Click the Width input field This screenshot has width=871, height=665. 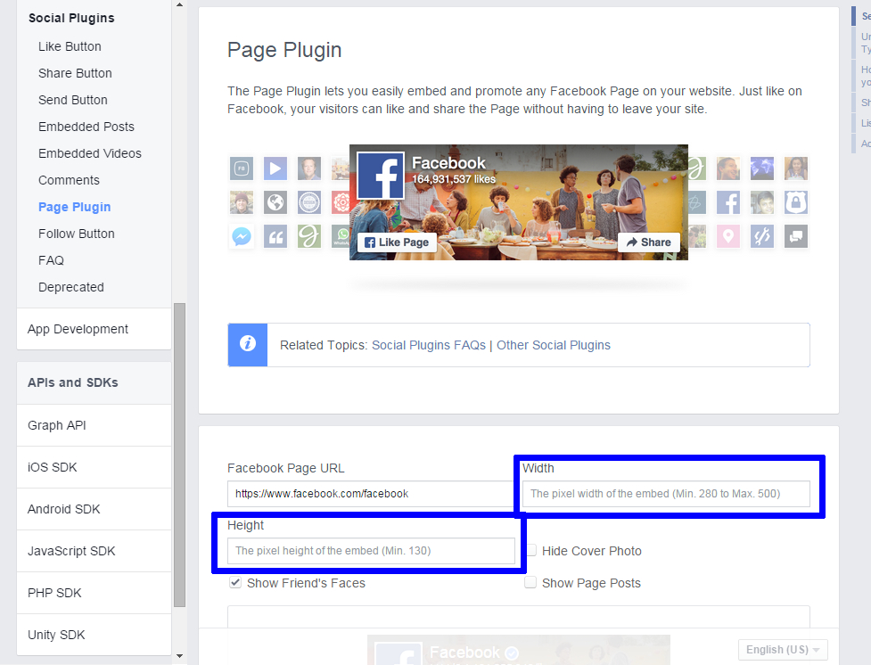tap(666, 494)
